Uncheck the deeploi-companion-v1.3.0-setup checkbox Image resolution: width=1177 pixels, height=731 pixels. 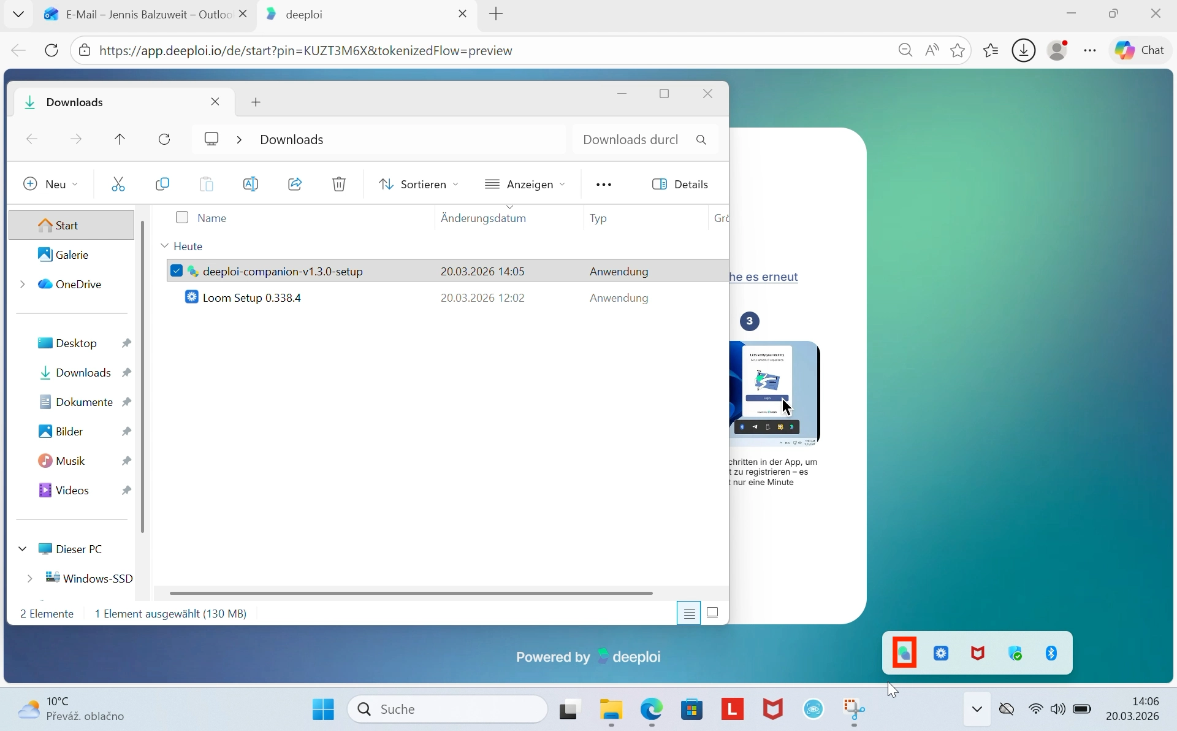coord(177,271)
